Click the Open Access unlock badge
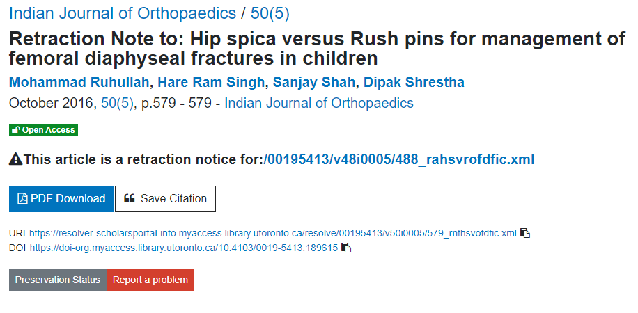This screenshot has height=313, width=638. tap(44, 130)
